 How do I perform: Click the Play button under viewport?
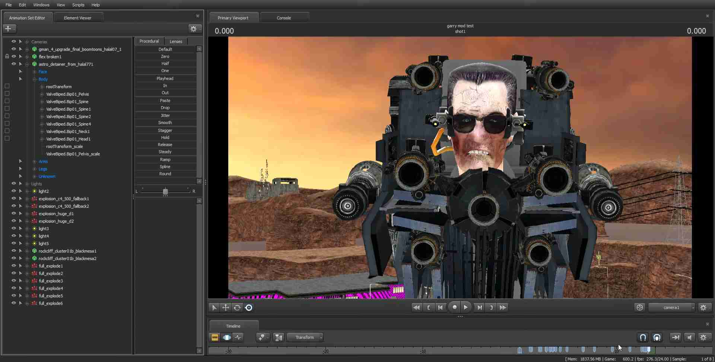tap(465, 308)
